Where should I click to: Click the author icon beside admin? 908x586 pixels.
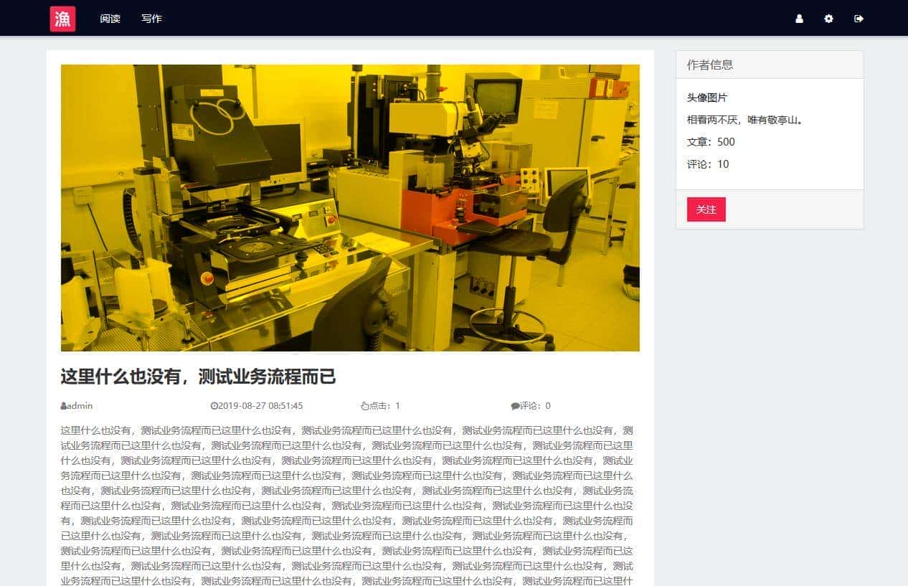click(64, 405)
